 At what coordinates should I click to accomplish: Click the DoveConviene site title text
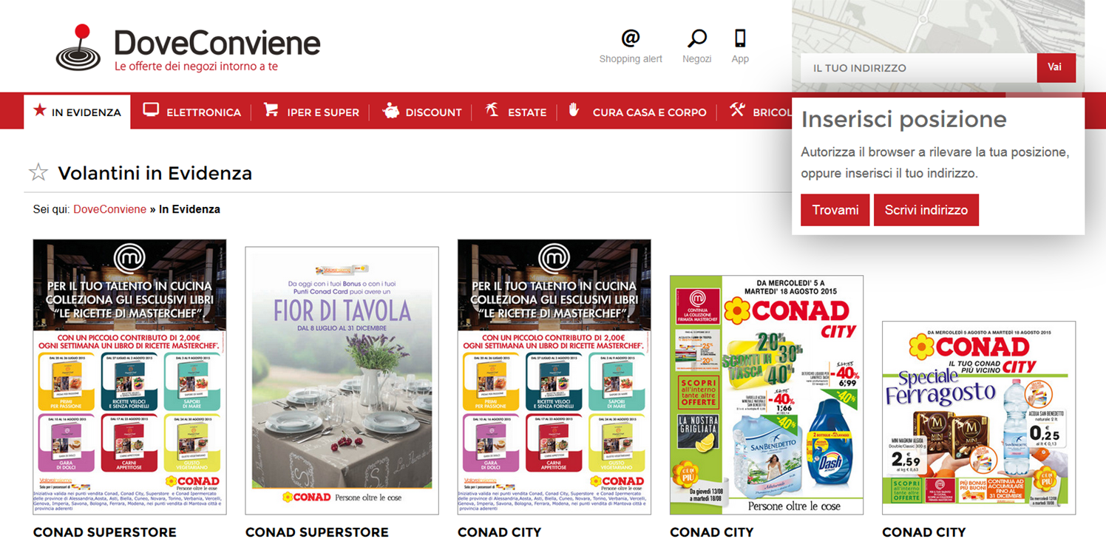(217, 42)
